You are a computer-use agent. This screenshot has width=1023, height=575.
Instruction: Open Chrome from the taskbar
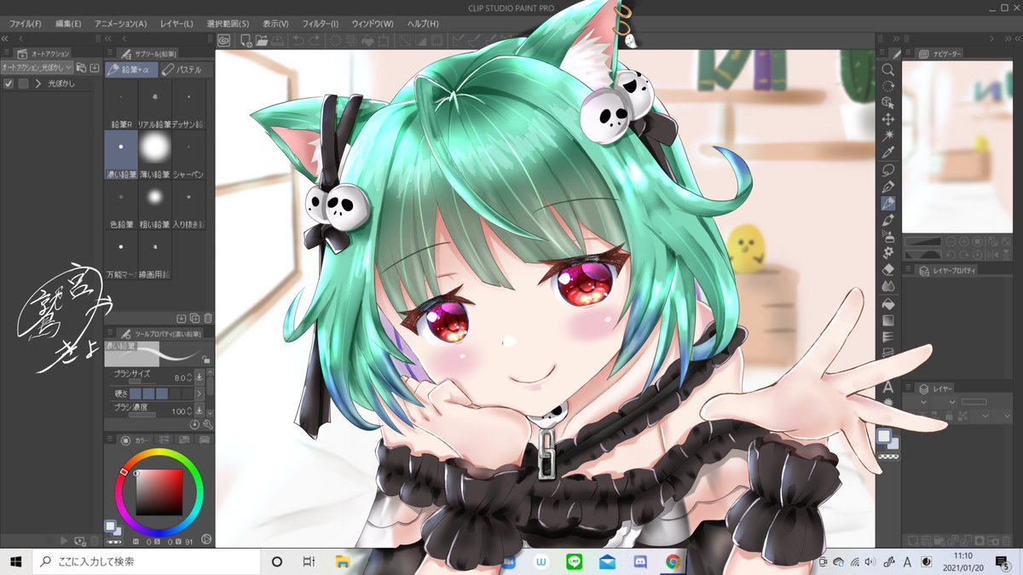tap(673, 561)
